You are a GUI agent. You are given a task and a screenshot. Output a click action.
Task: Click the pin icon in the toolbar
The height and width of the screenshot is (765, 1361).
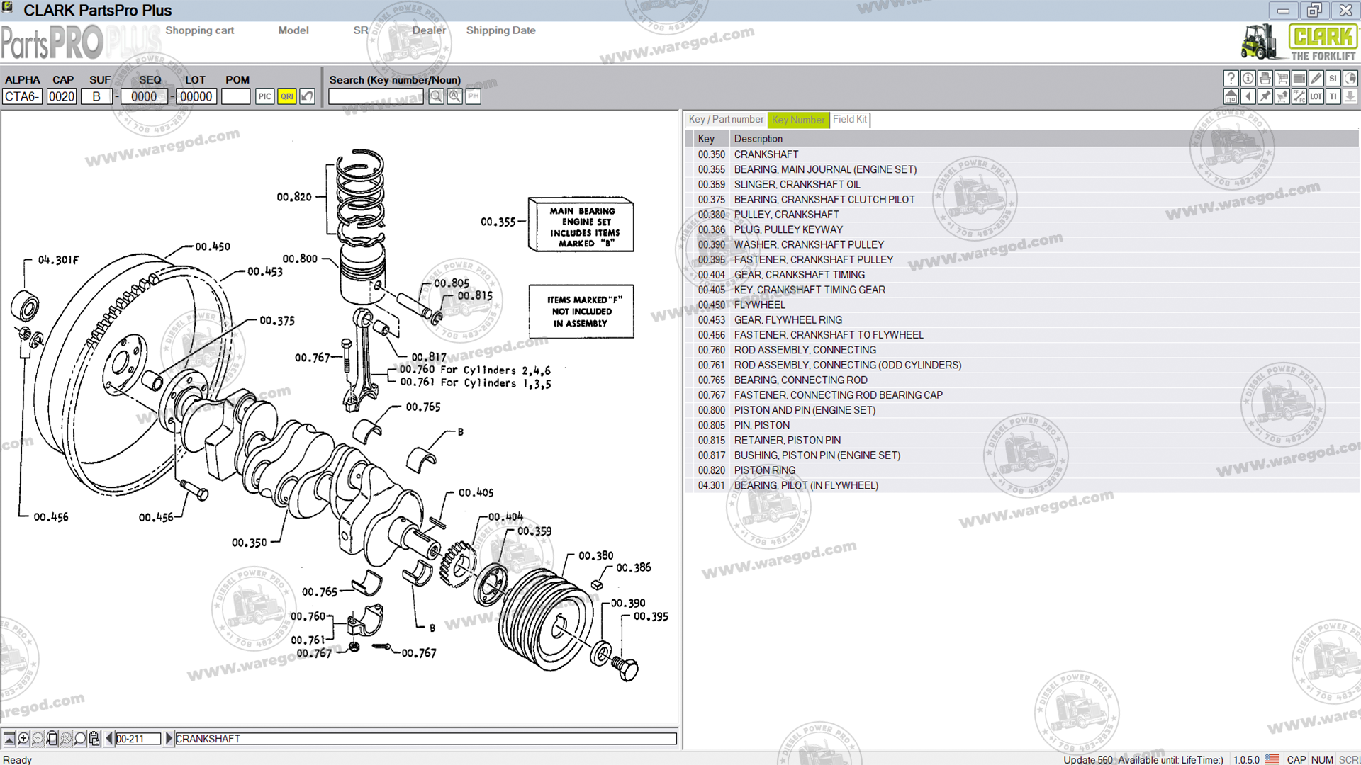tap(1265, 96)
